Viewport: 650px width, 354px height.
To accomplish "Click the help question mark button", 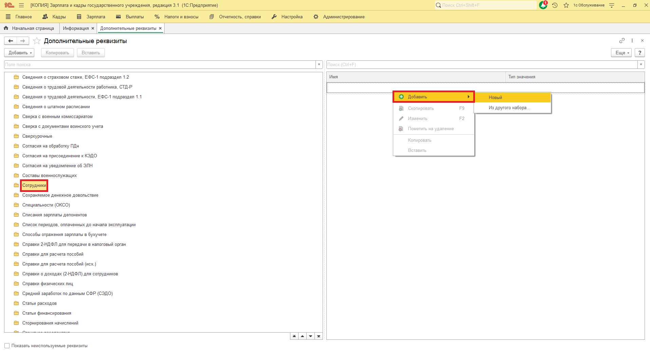I will [x=640, y=53].
